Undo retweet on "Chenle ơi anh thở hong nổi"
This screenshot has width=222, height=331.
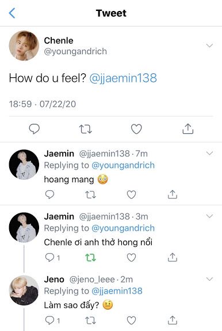click(90, 258)
